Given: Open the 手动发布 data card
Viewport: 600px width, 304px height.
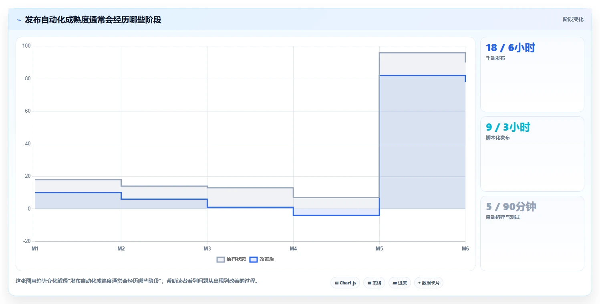Looking at the screenshot, I should [532, 74].
